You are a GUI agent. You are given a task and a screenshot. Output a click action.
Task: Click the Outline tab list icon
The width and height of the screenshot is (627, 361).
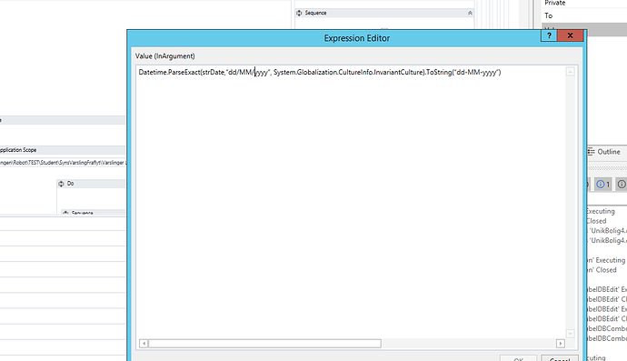(x=591, y=152)
